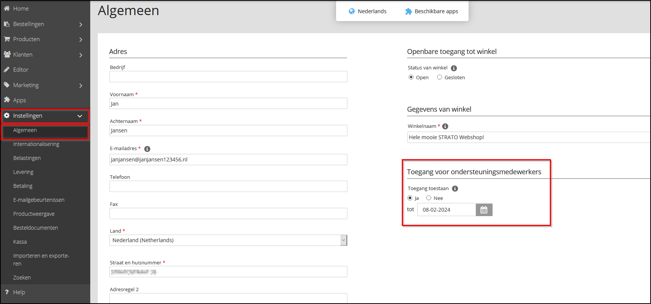Open Internationalisering settings page

click(x=36, y=144)
